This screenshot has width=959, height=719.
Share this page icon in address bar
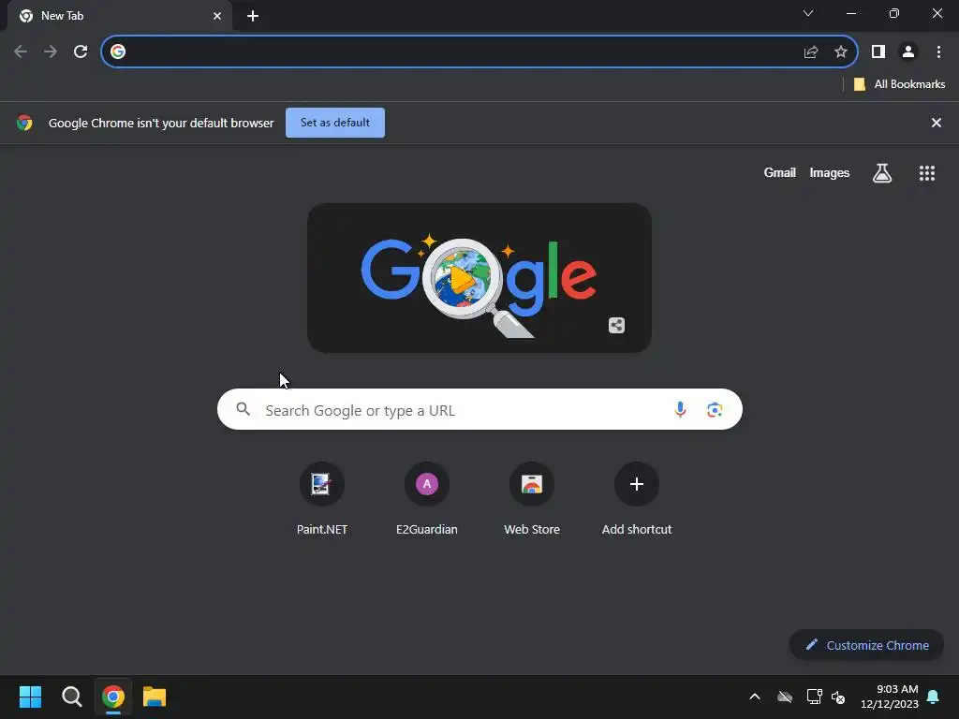[811, 51]
